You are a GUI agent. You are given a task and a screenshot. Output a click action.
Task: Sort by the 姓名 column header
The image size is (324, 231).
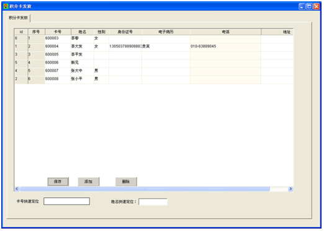(83, 32)
